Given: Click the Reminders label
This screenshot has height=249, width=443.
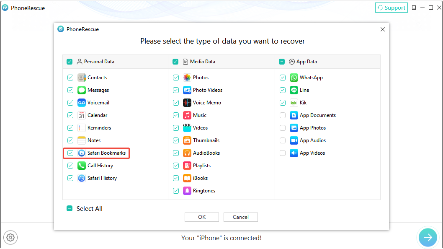Looking at the screenshot, I should pos(99,128).
